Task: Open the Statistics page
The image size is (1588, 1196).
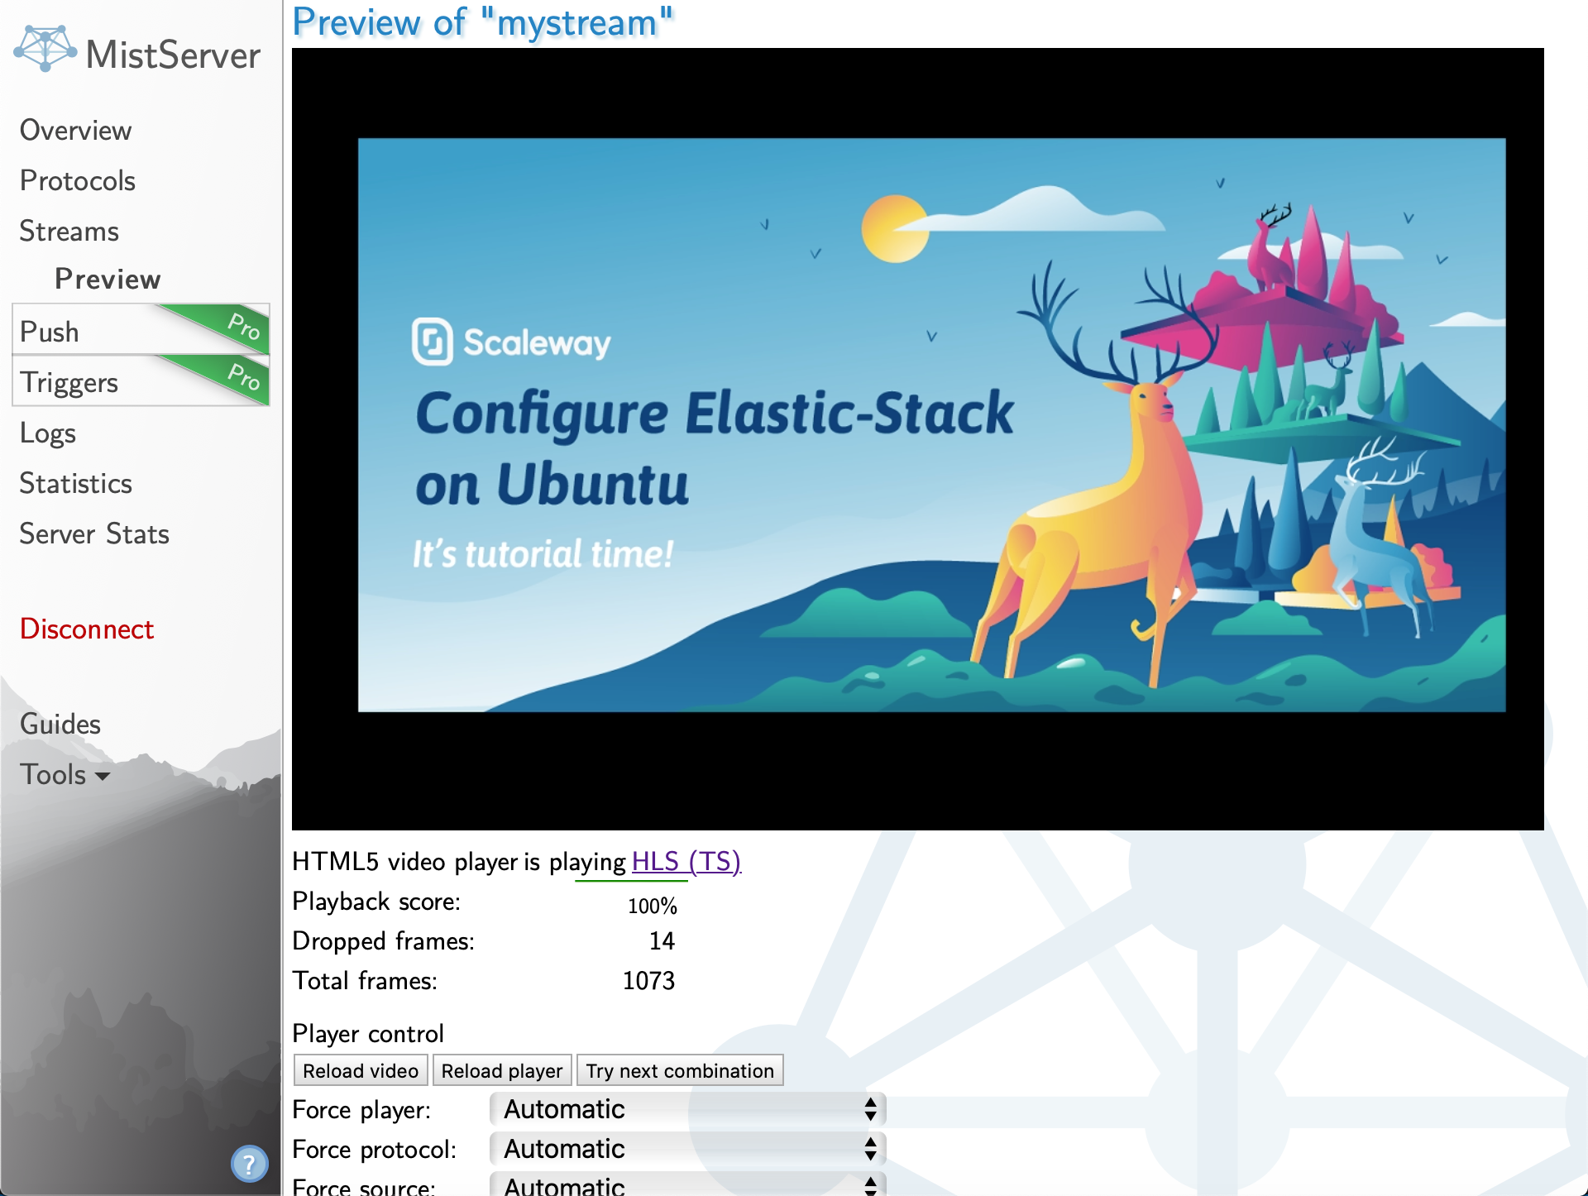Action: [x=76, y=484]
